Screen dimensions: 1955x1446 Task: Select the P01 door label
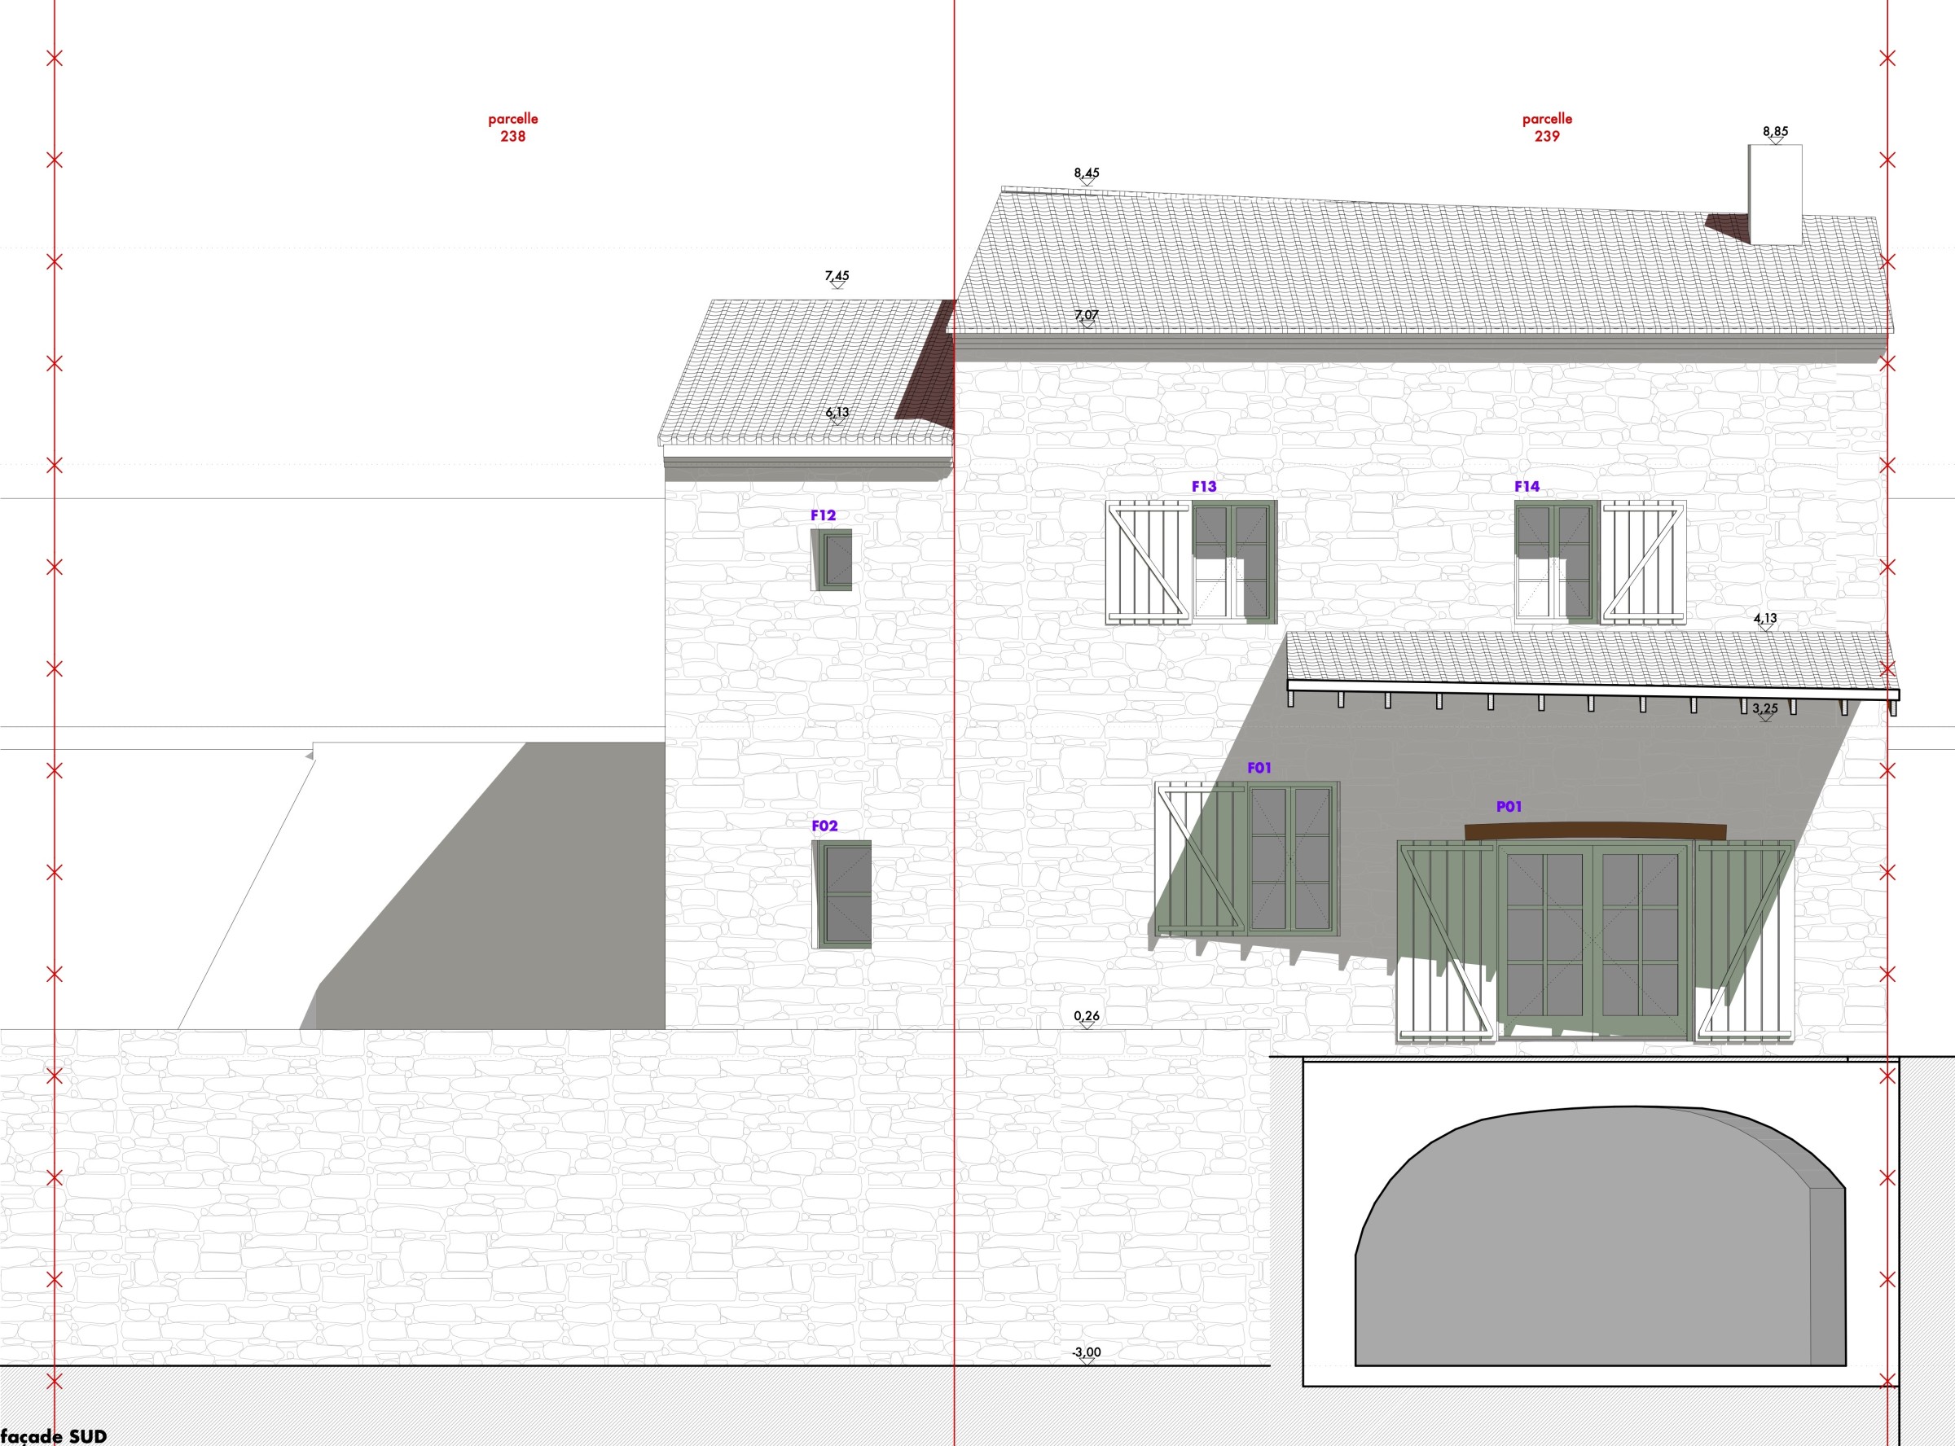coord(1509,806)
